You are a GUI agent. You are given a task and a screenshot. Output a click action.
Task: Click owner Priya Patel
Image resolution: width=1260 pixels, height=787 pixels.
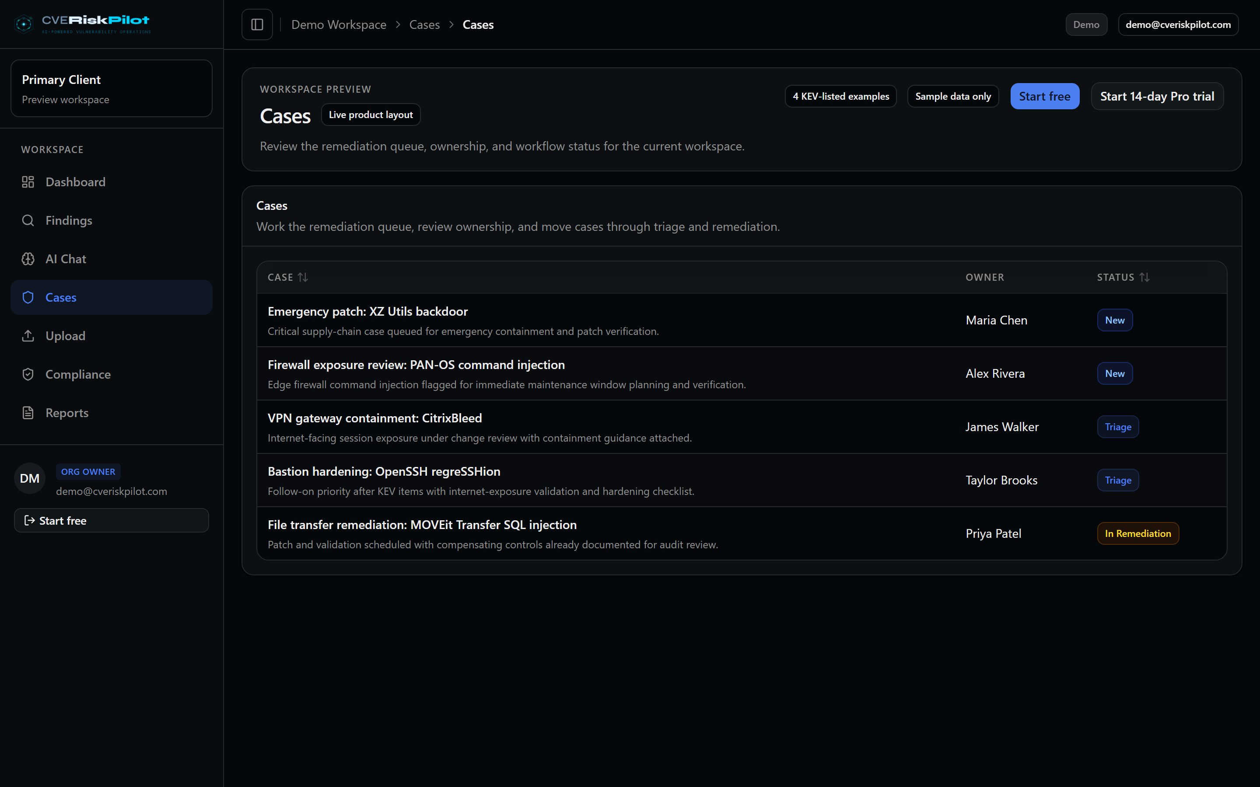point(994,533)
